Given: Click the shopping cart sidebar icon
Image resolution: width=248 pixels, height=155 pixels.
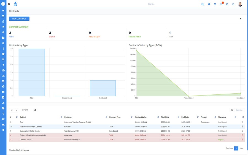Looking at the screenshot, I should pyautogui.click(x=3, y=27).
